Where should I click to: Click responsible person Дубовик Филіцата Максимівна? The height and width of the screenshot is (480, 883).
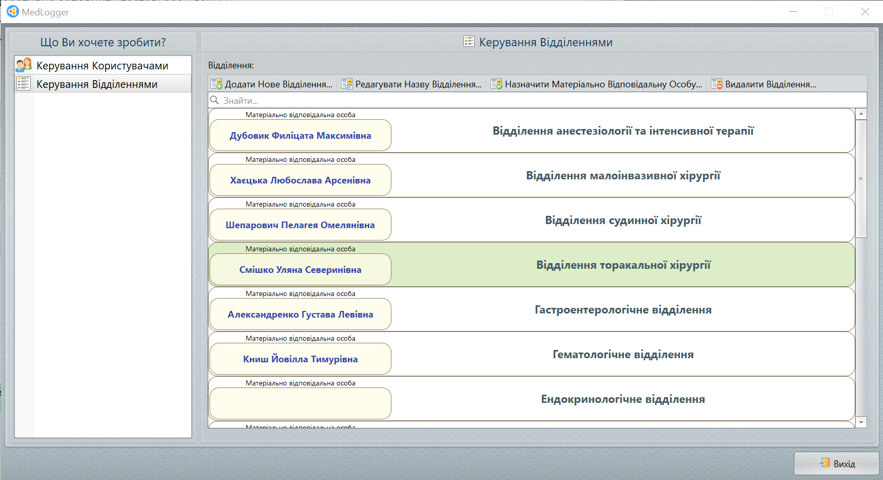[300, 136]
